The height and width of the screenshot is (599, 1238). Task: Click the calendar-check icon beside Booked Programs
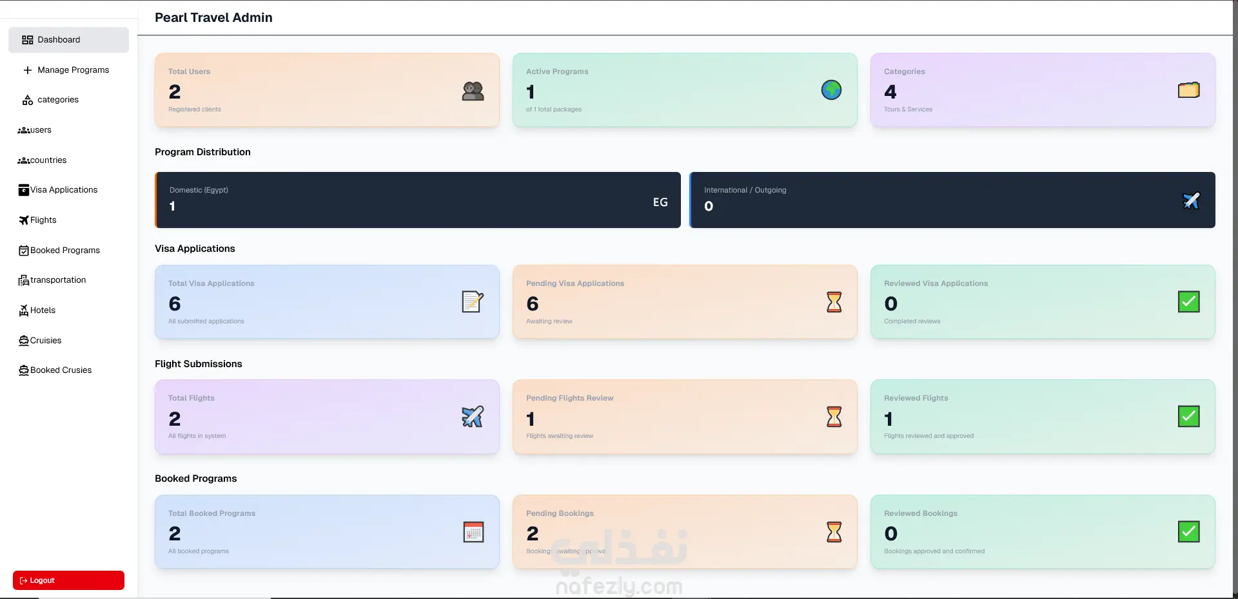point(24,251)
